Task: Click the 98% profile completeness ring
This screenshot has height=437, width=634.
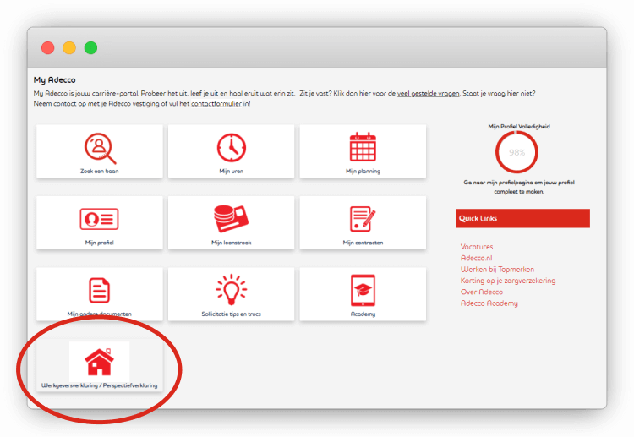Action: click(x=516, y=152)
